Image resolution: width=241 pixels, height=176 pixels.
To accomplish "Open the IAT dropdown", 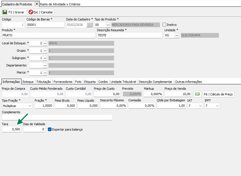I will [x=201, y=106].
